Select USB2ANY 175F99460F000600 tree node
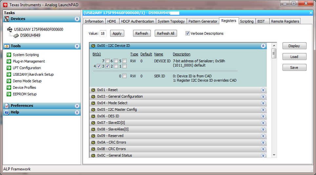The image size is (316, 175). 38,29
